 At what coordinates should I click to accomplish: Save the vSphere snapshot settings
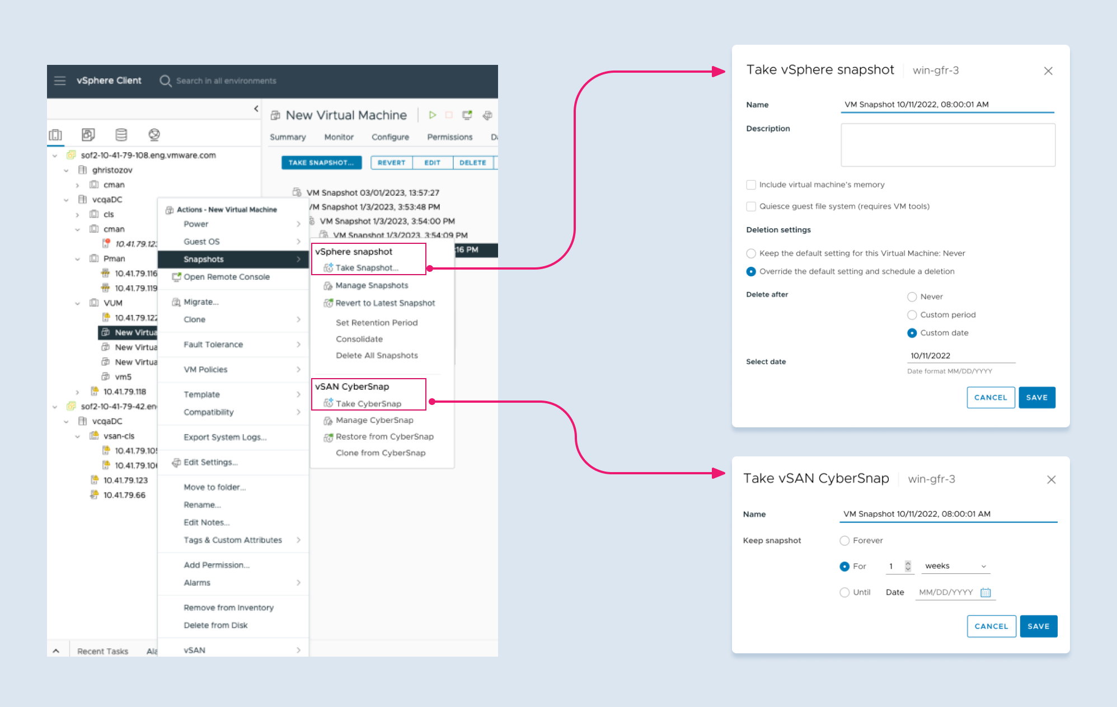[x=1037, y=397]
